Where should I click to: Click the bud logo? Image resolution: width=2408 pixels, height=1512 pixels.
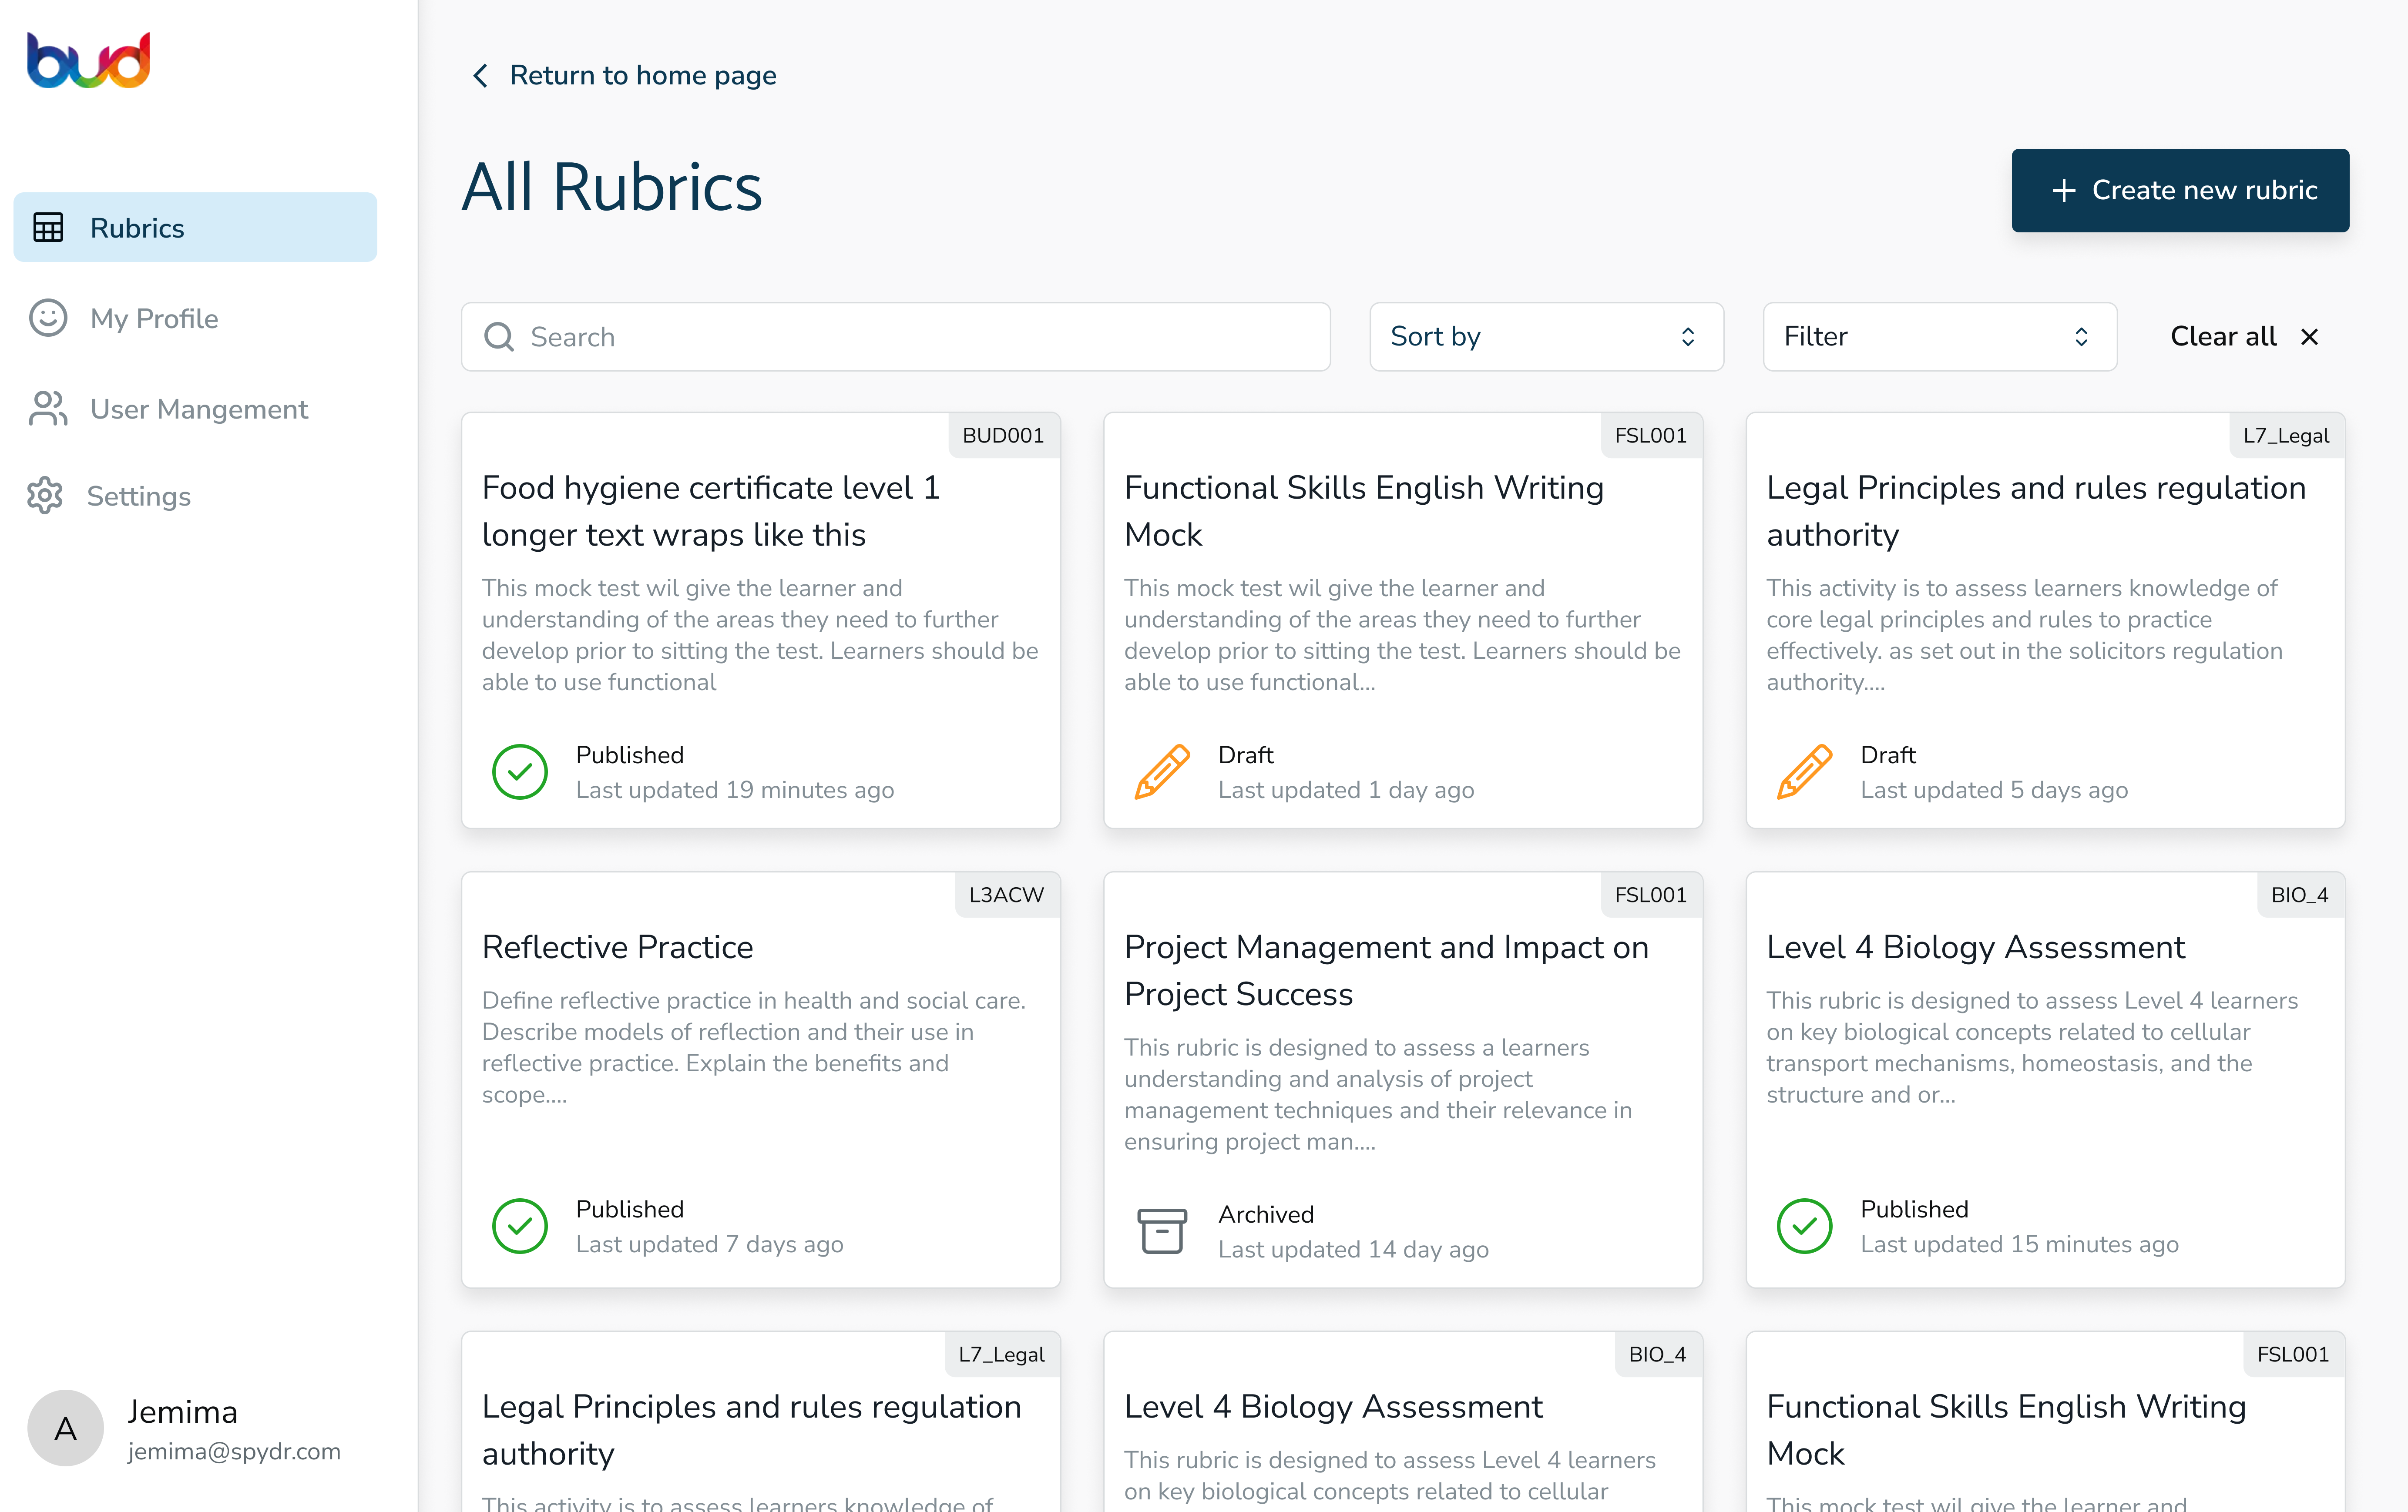[x=88, y=60]
